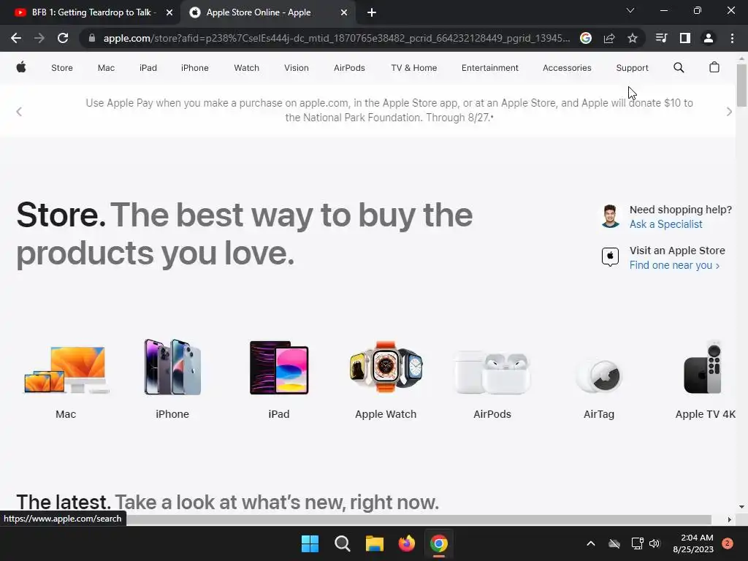
Task: Open Accessories navigation item
Action: pos(567,68)
